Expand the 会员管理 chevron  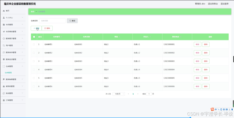pos(22,25)
